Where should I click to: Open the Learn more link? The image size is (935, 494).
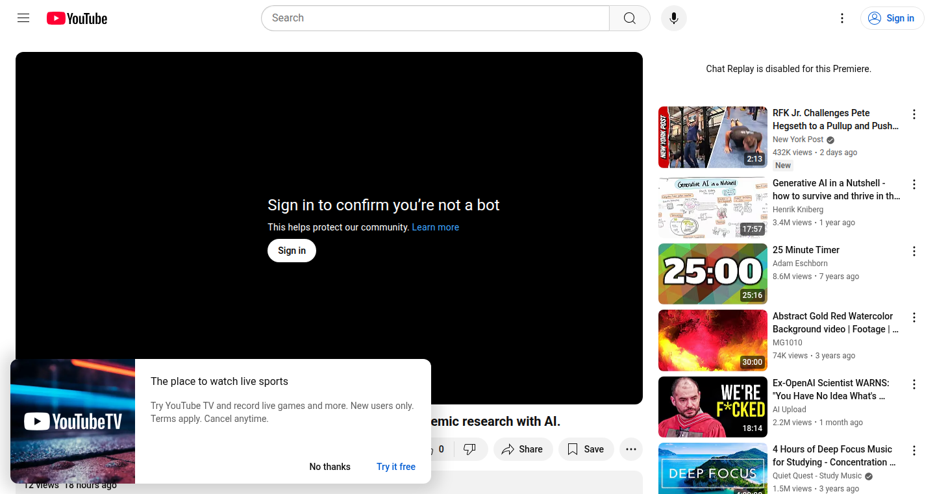435,227
